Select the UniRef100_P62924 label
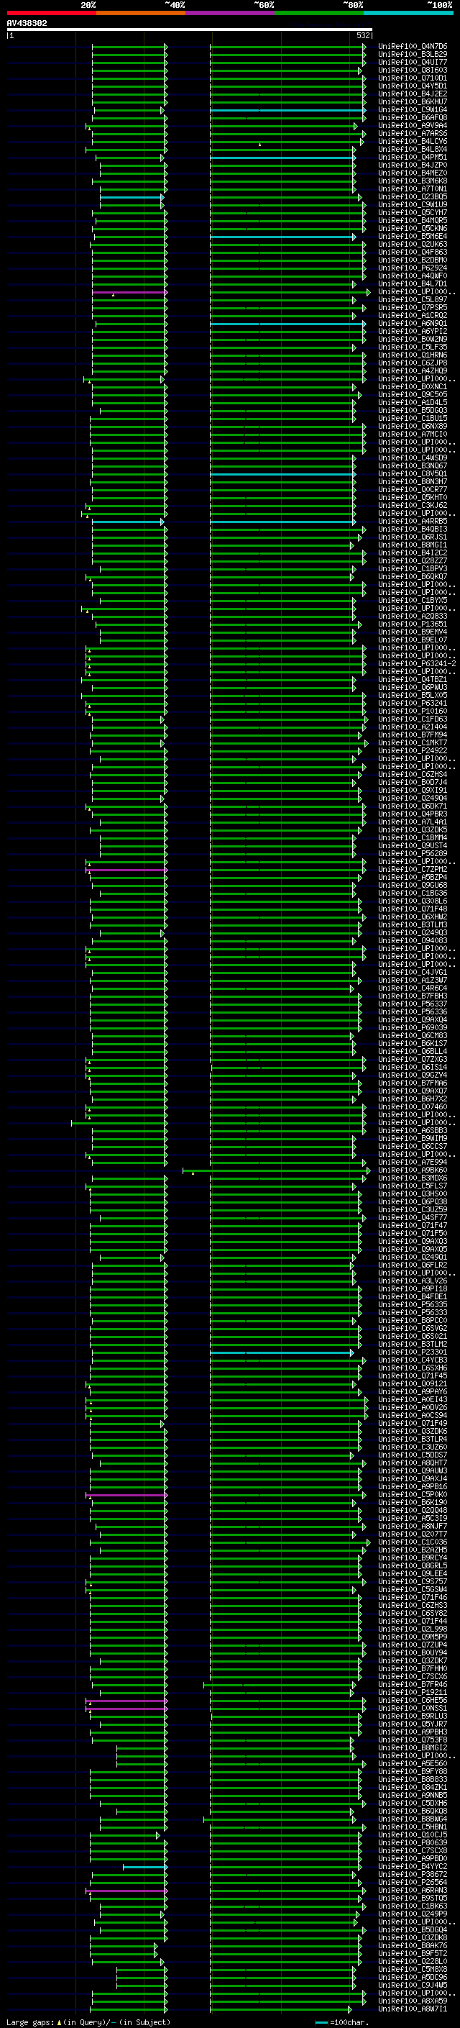The height and width of the screenshot is (2028, 460). coord(413,268)
